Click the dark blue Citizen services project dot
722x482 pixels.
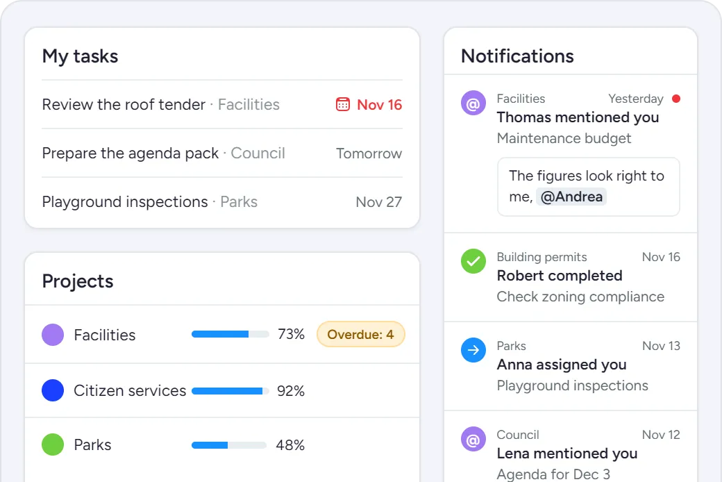pyautogui.click(x=53, y=390)
